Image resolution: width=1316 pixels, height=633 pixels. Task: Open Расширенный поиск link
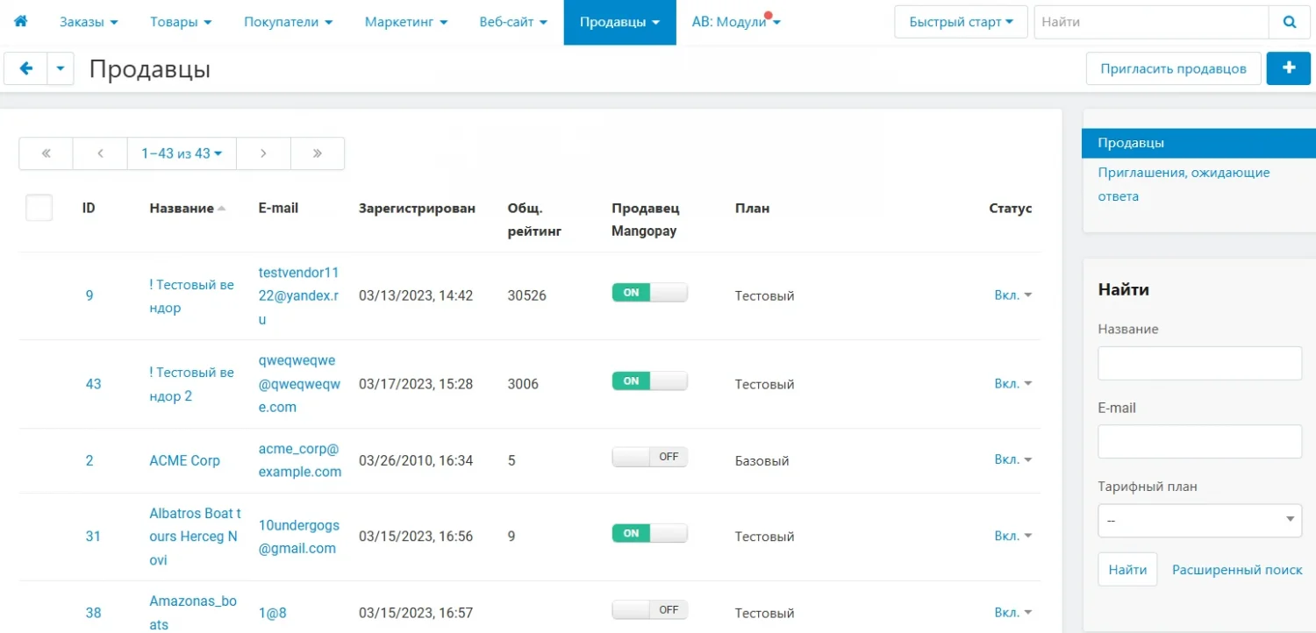(x=1237, y=570)
